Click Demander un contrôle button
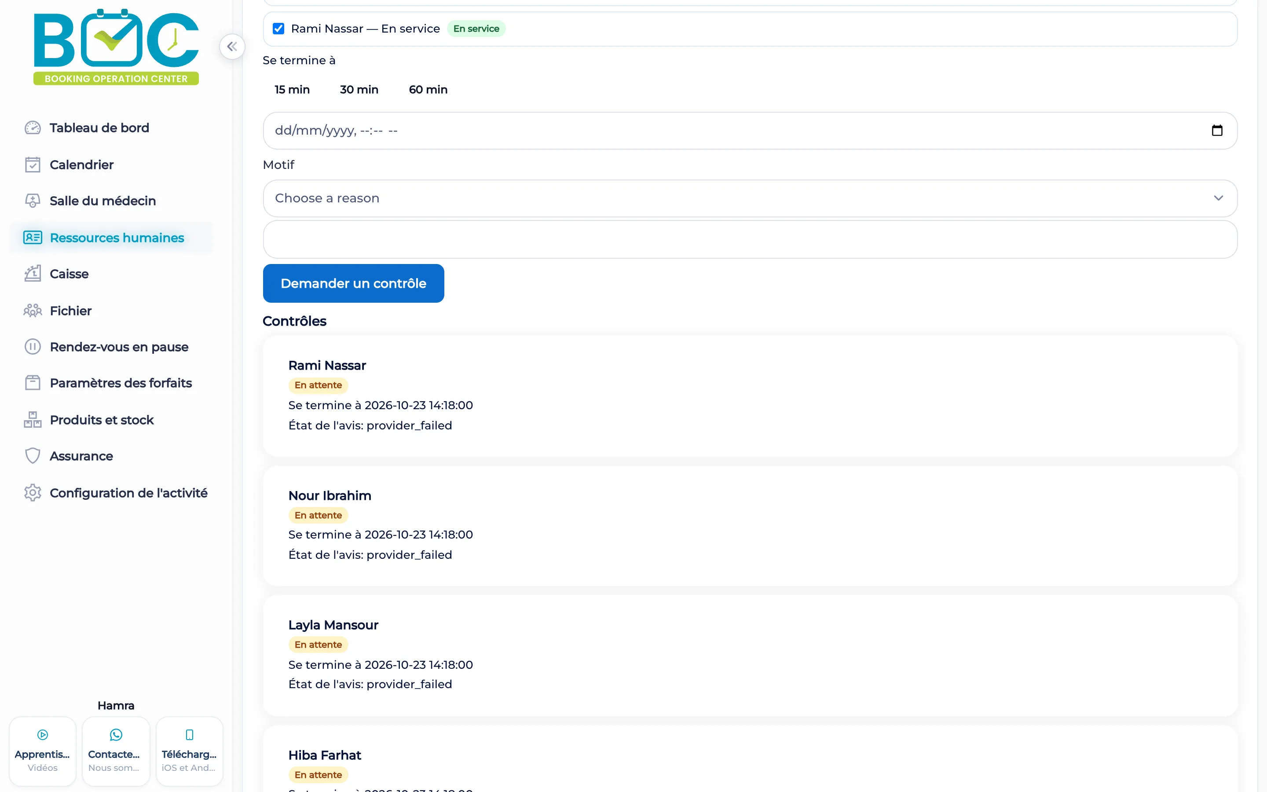This screenshot has width=1267, height=792. tap(353, 283)
